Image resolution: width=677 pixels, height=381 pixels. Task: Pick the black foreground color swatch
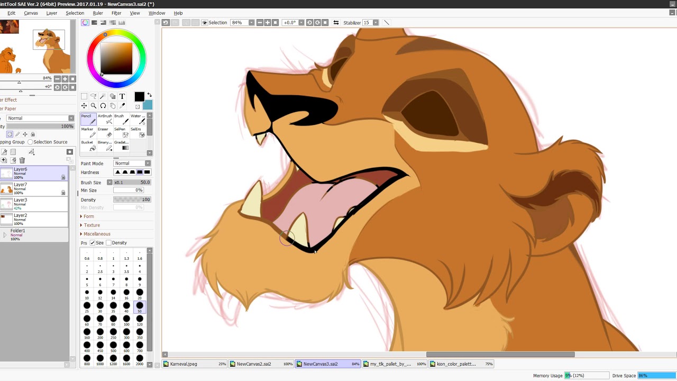pyautogui.click(x=139, y=97)
